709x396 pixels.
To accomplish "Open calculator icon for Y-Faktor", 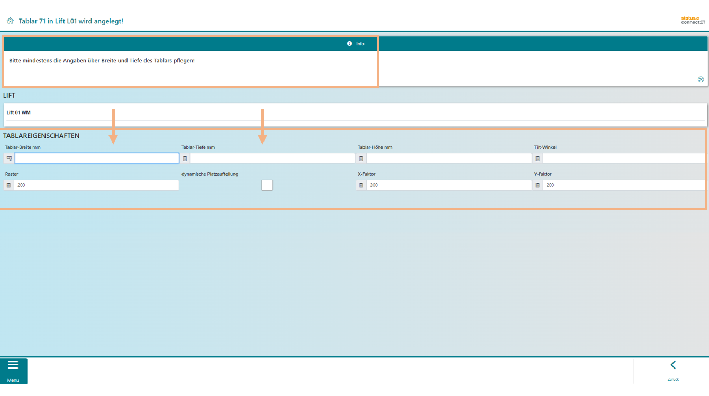I will click(x=538, y=185).
